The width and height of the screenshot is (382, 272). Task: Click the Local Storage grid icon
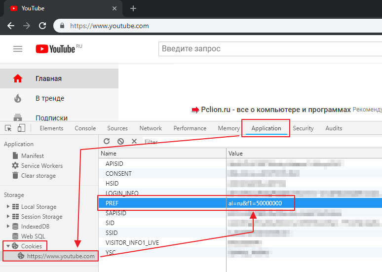coord(16,207)
